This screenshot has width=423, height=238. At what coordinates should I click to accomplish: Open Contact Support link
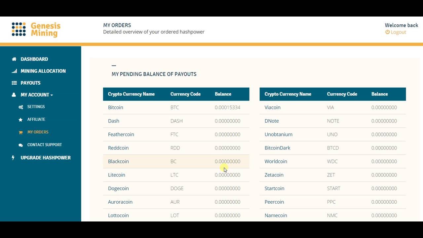45,145
